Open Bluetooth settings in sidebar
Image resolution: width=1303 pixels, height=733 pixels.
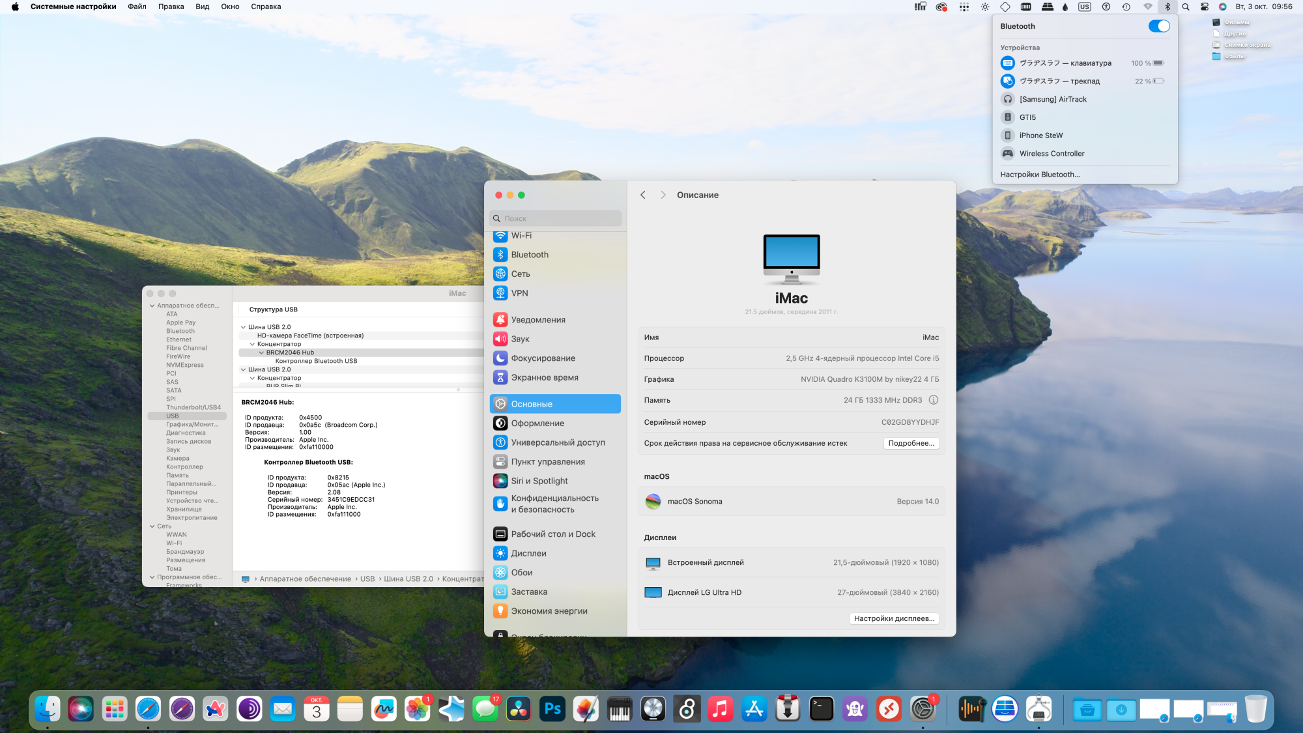pyautogui.click(x=529, y=255)
